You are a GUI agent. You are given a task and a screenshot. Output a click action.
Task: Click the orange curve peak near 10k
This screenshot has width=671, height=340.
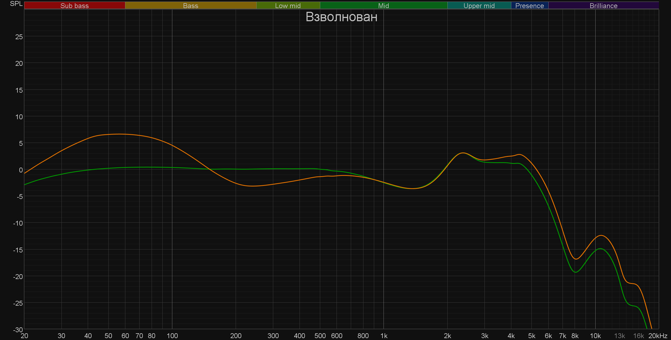601,236
